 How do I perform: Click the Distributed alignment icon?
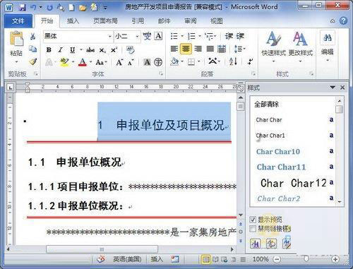(x=222, y=49)
